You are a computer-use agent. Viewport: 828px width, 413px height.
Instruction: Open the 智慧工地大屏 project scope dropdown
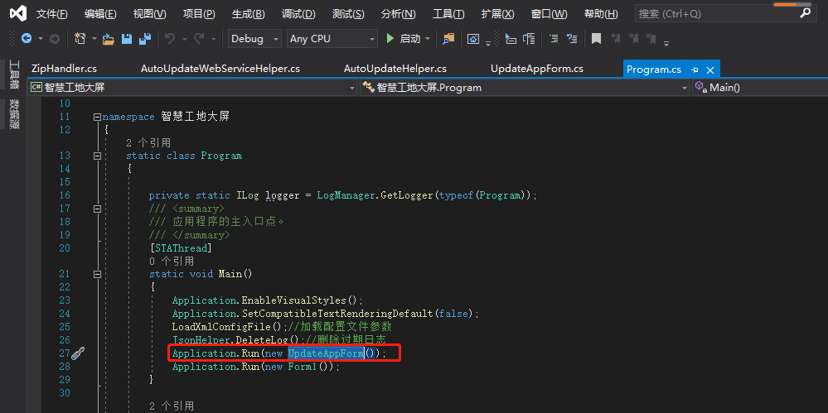tap(193, 88)
